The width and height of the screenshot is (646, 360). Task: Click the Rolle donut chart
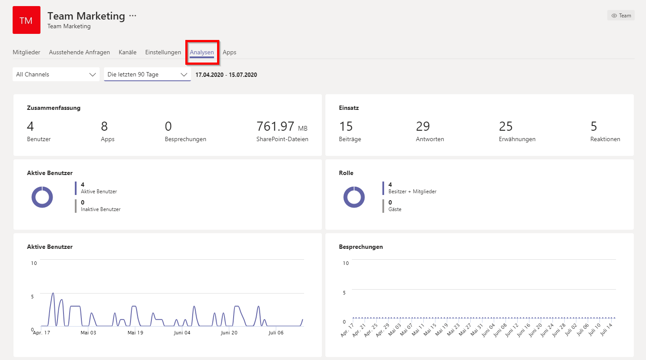point(354,197)
